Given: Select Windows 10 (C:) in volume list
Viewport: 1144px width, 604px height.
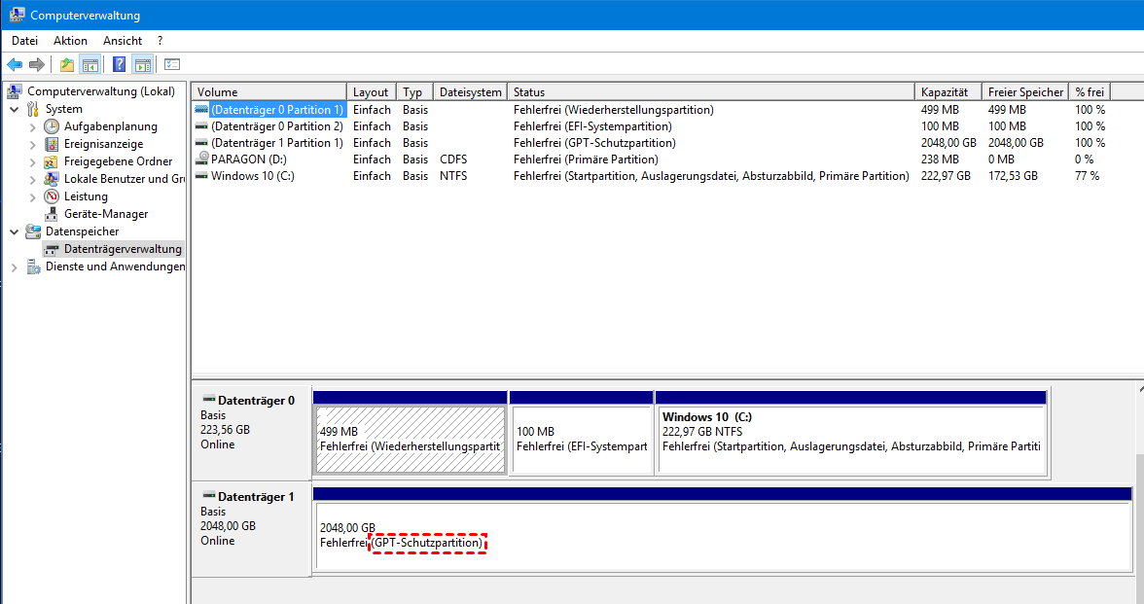Looking at the screenshot, I should point(252,176).
